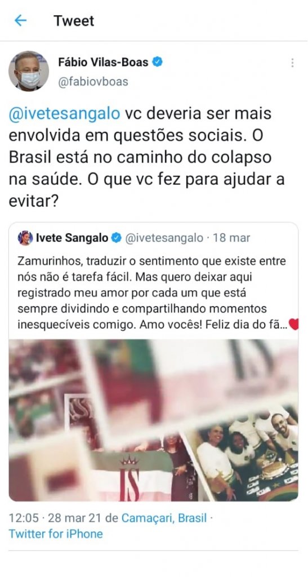Click the Tweet header title
This screenshot has width=308, height=577.
[74, 21]
